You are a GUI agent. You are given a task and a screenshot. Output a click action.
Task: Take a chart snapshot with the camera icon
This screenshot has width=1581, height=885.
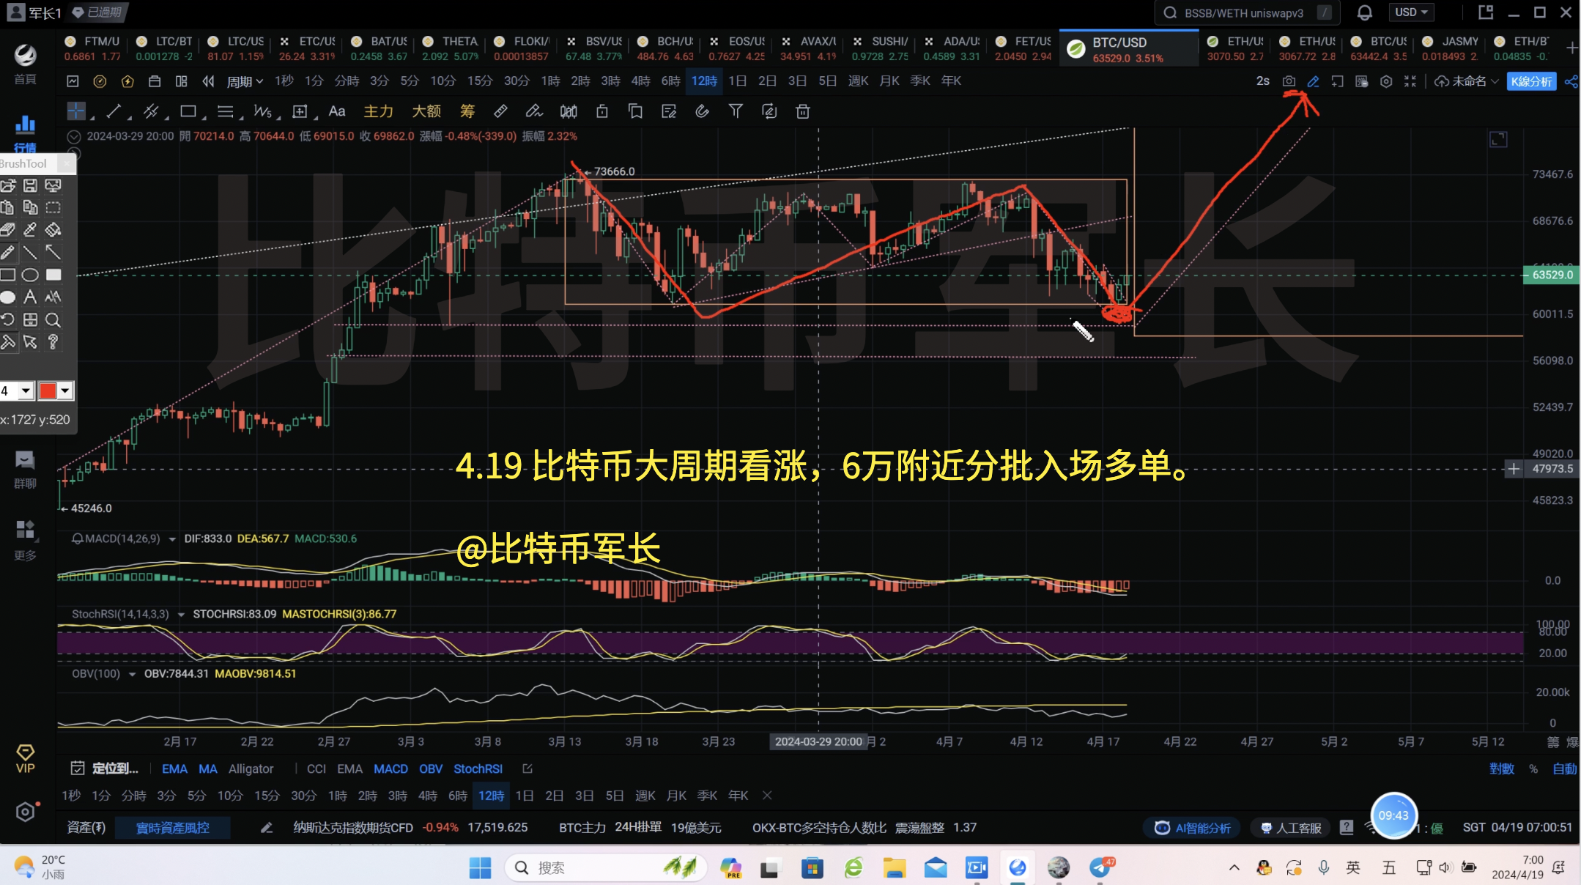coord(1289,81)
